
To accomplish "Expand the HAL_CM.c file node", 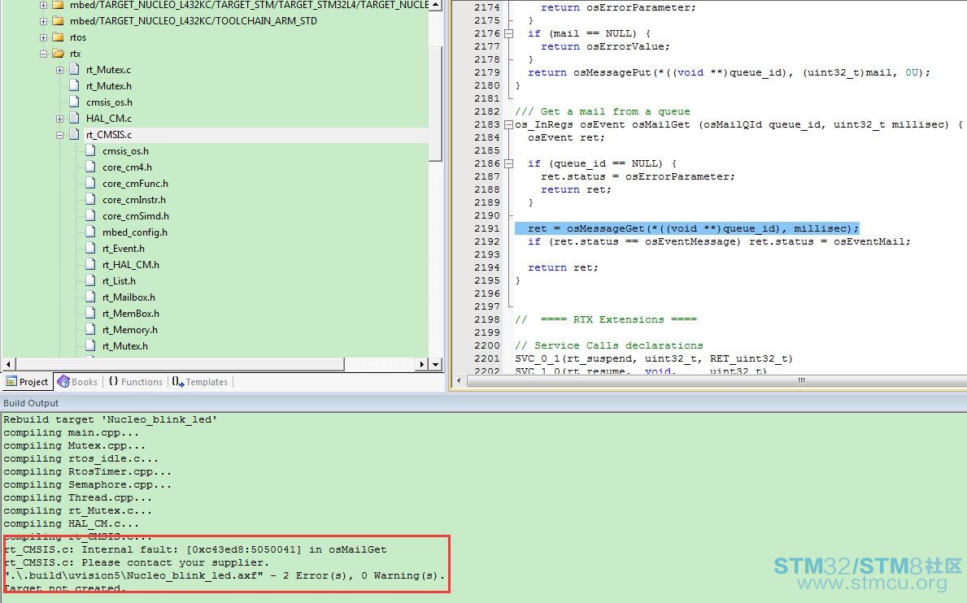I will (60, 119).
